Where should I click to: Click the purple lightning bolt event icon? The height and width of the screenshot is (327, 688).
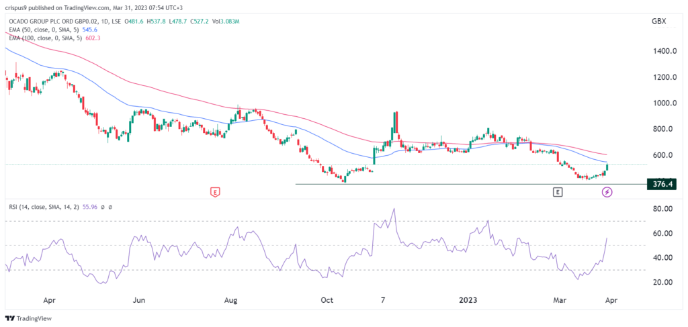tap(607, 191)
